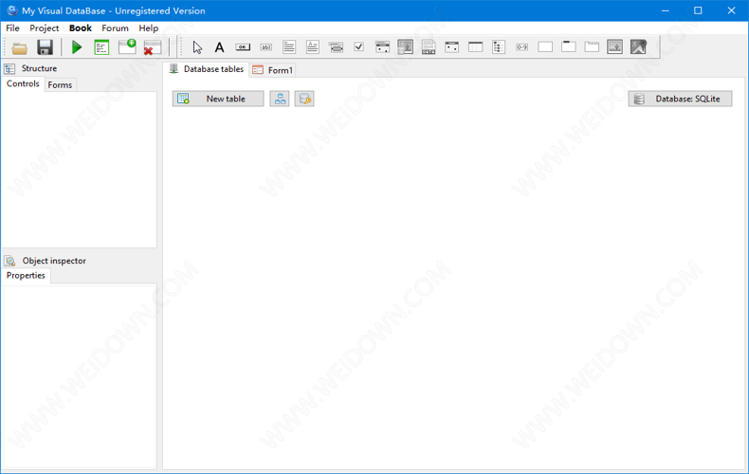Open the database schema diagram icon
The image size is (749, 474).
coord(280,99)
